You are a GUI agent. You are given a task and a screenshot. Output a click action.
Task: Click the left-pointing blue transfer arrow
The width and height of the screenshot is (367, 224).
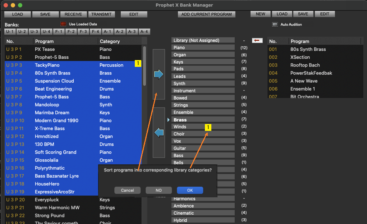159,133
